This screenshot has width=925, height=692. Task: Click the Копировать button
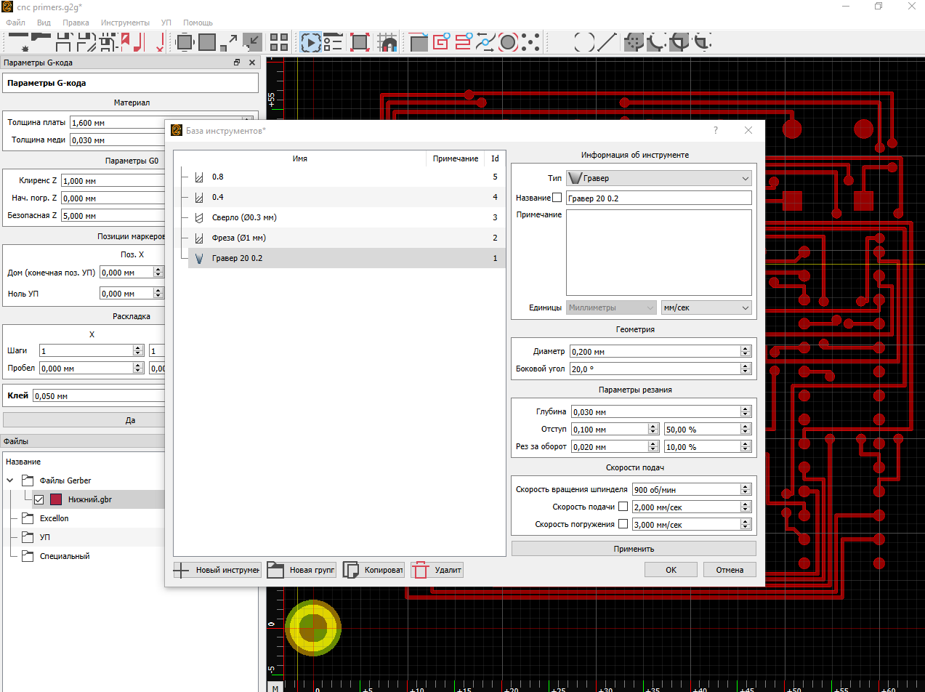coord(373,570)
